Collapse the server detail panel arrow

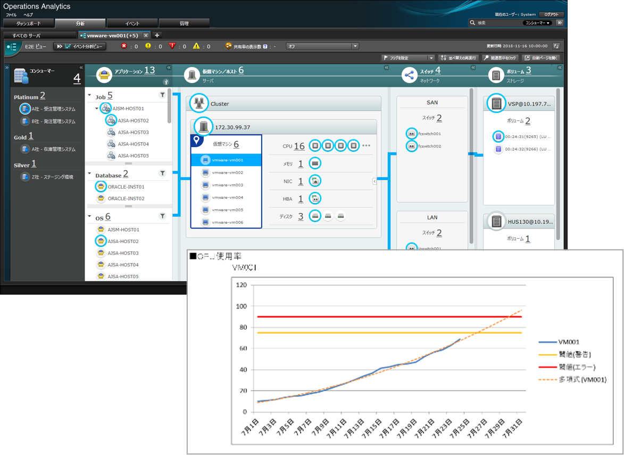(375, 181)
